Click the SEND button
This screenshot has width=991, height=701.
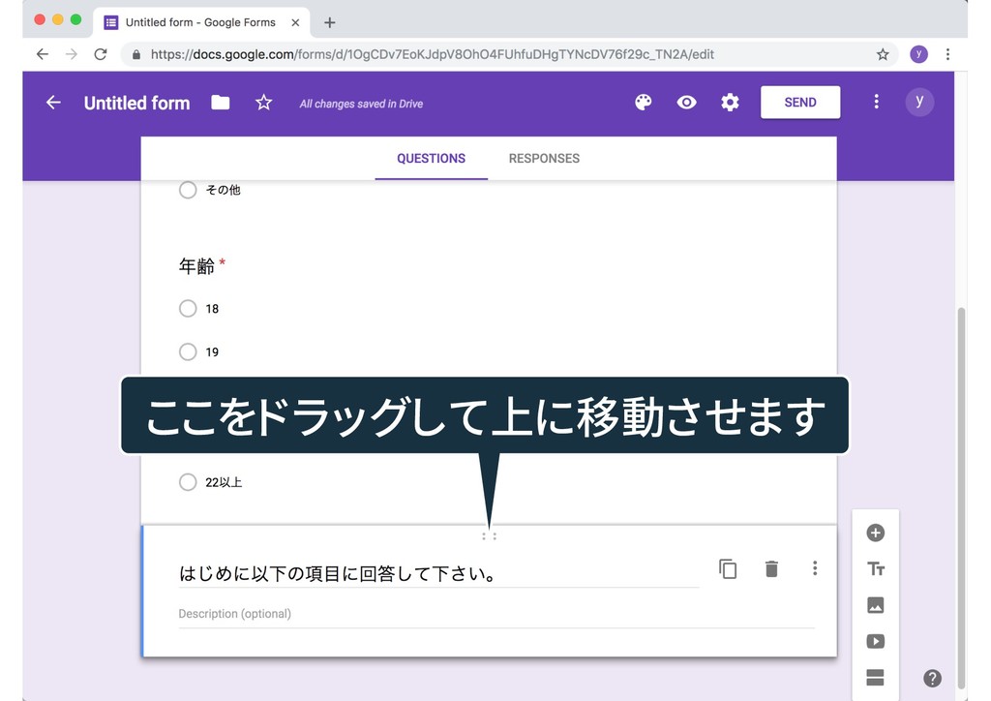coord(799,103)
